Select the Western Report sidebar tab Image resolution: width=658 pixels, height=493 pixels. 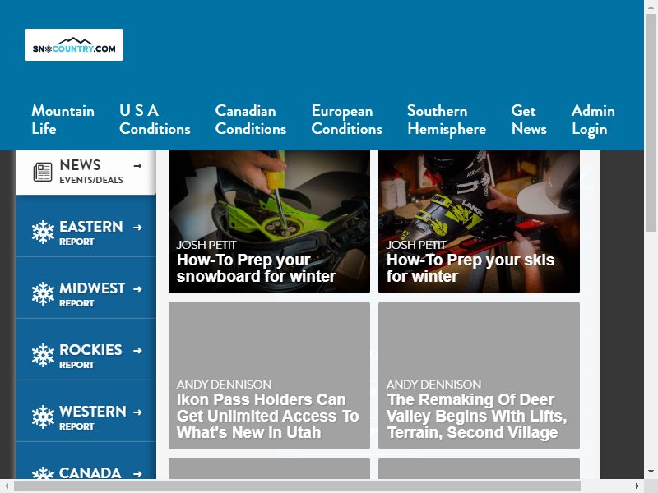86,412
